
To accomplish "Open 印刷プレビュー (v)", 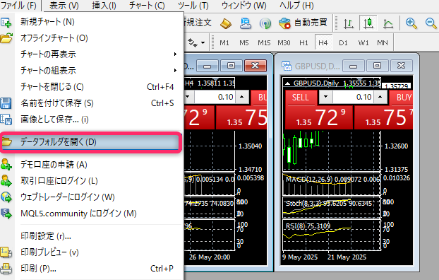I will tap(91, 252).
